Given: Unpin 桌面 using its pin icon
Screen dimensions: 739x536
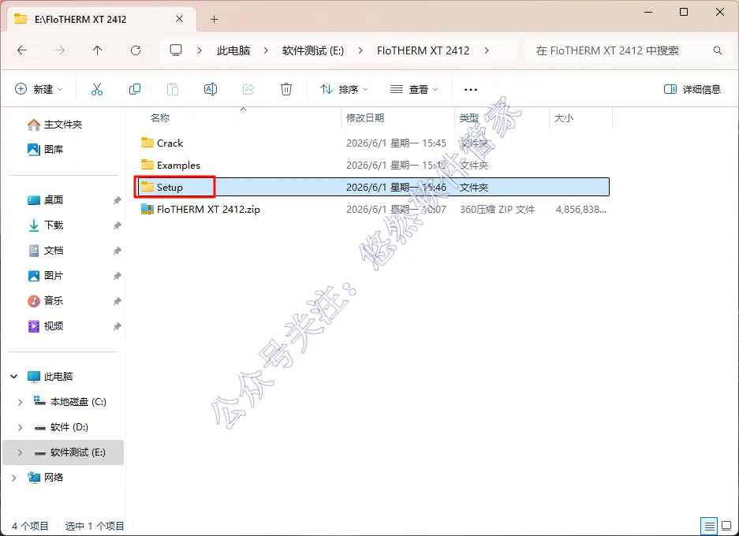Looking at the screenshot, I should (x=117, y=200).
